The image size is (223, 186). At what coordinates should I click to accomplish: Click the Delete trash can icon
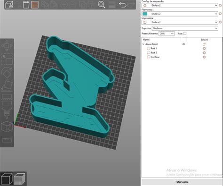(x=26, y=5)
